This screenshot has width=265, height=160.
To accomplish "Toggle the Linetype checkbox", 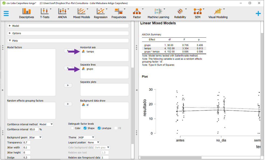I will click(x=99, y=128).
